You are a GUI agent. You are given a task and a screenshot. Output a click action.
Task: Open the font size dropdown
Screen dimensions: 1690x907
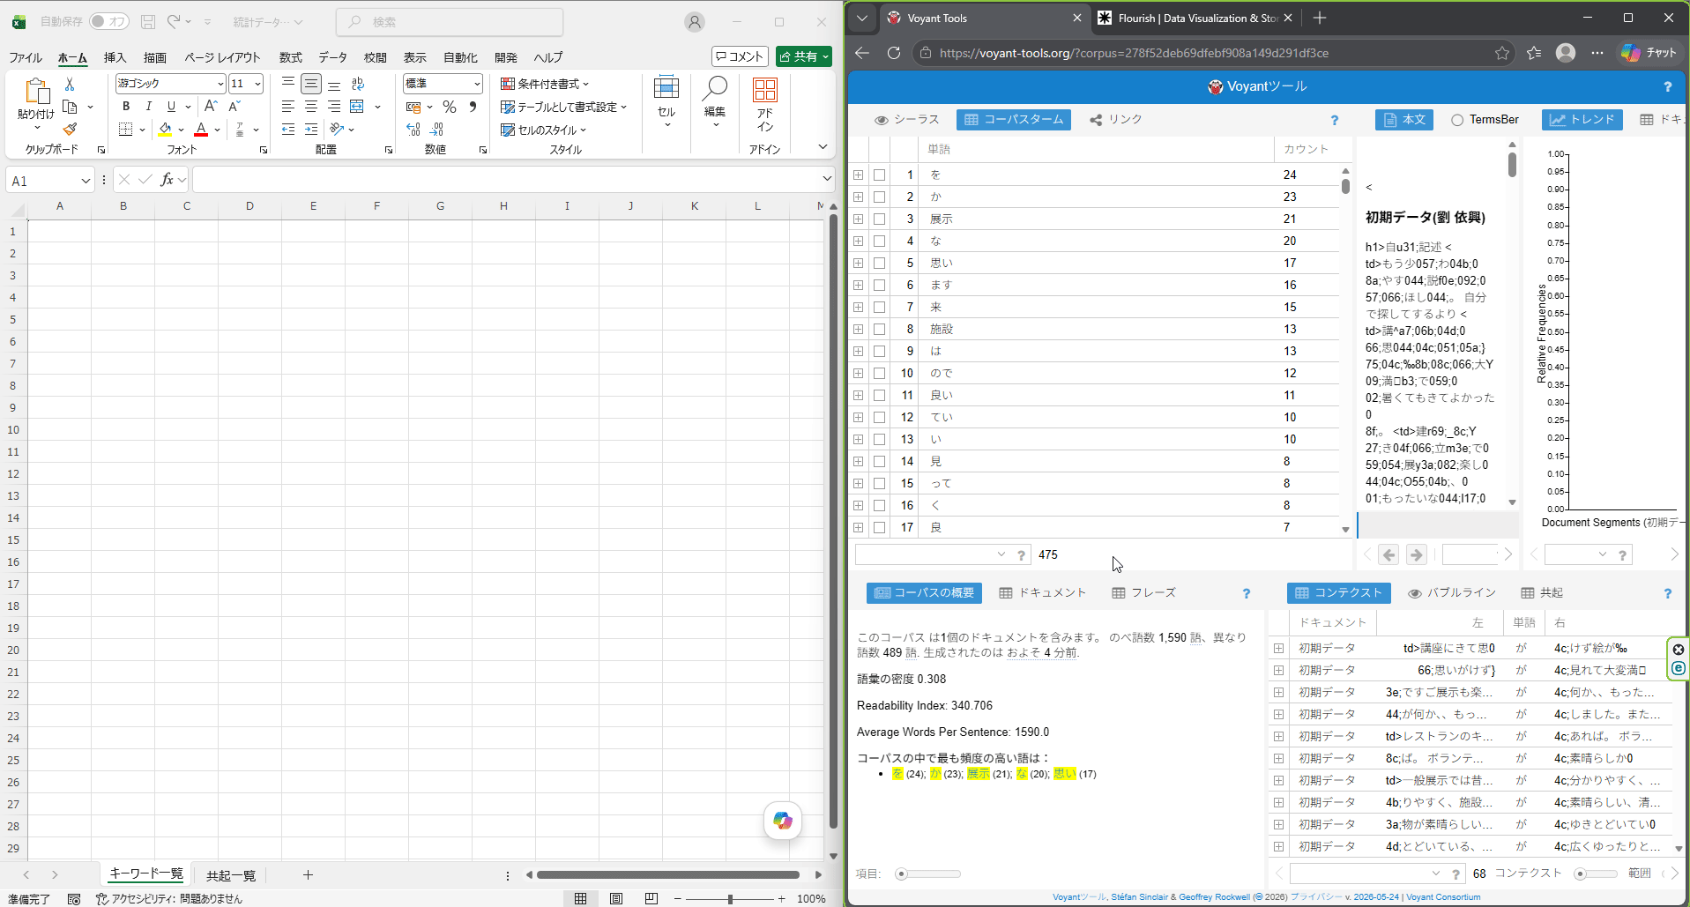click(x=257, y=84)
